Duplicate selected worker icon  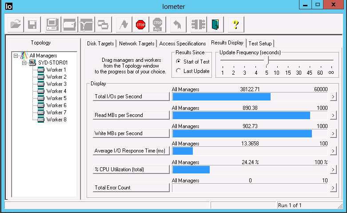point(104,24)
